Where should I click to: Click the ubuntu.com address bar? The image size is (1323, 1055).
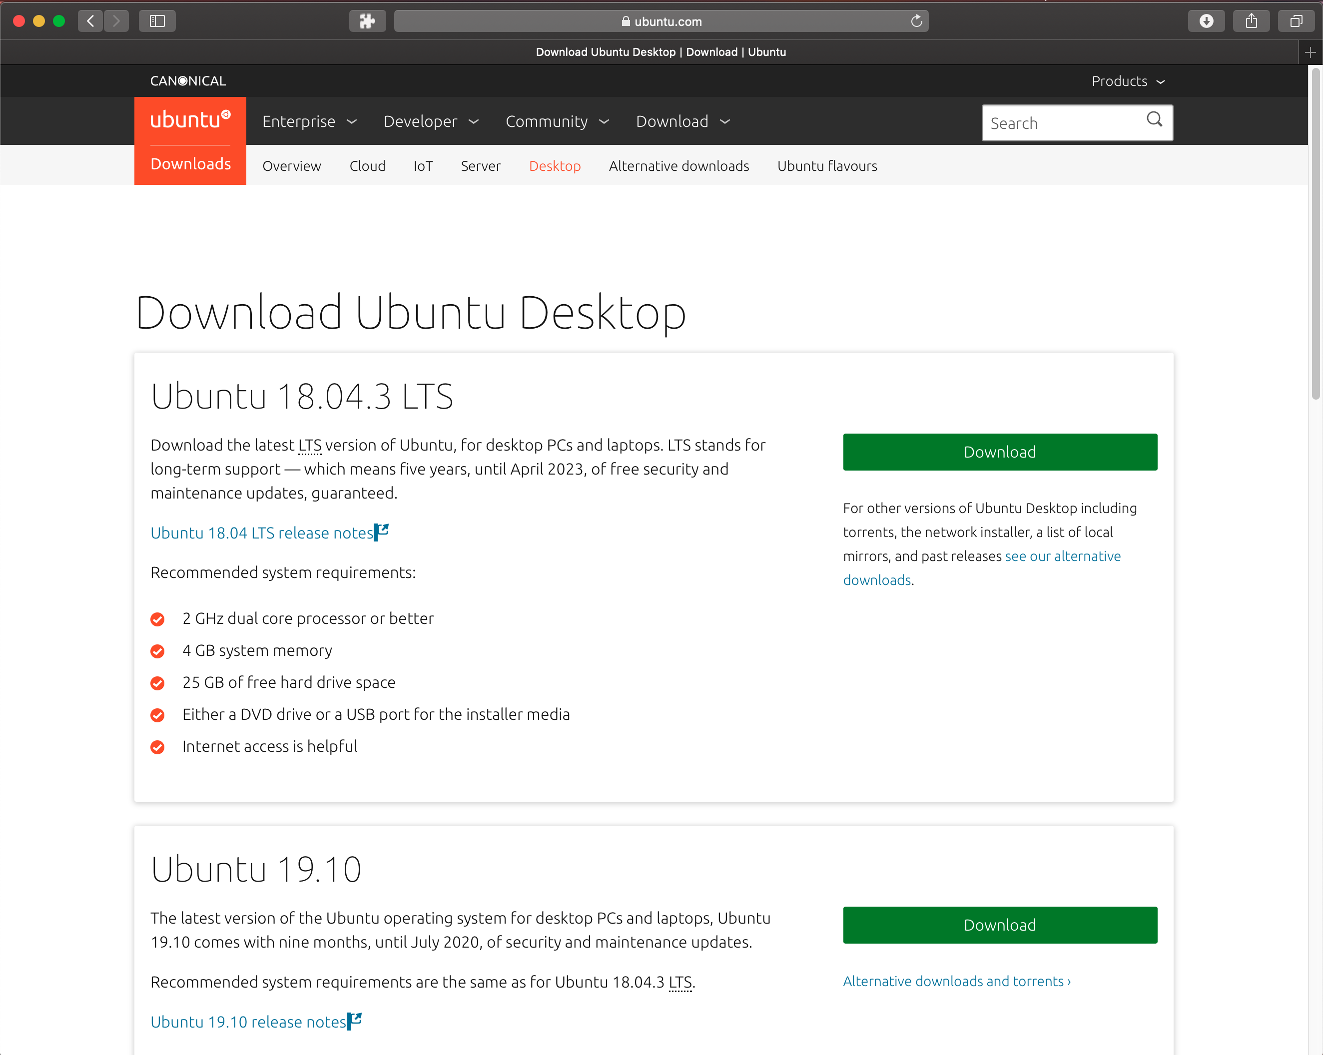(661, 21)
